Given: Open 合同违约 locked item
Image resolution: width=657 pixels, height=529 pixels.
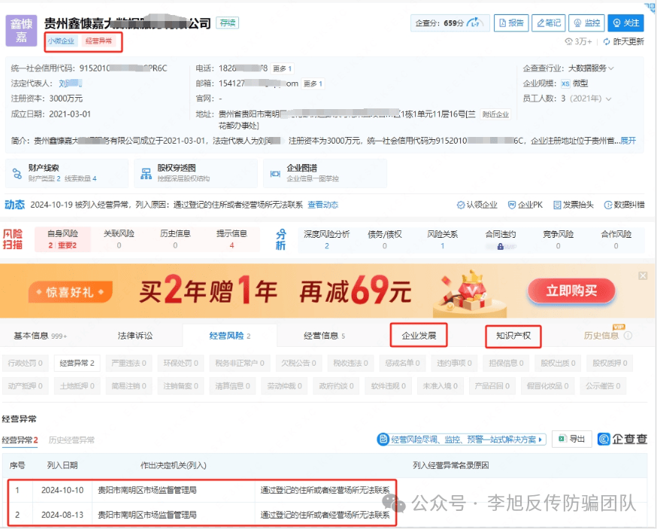Looking at the screenshot, I should pyautogui.click(x=501, y=239).
